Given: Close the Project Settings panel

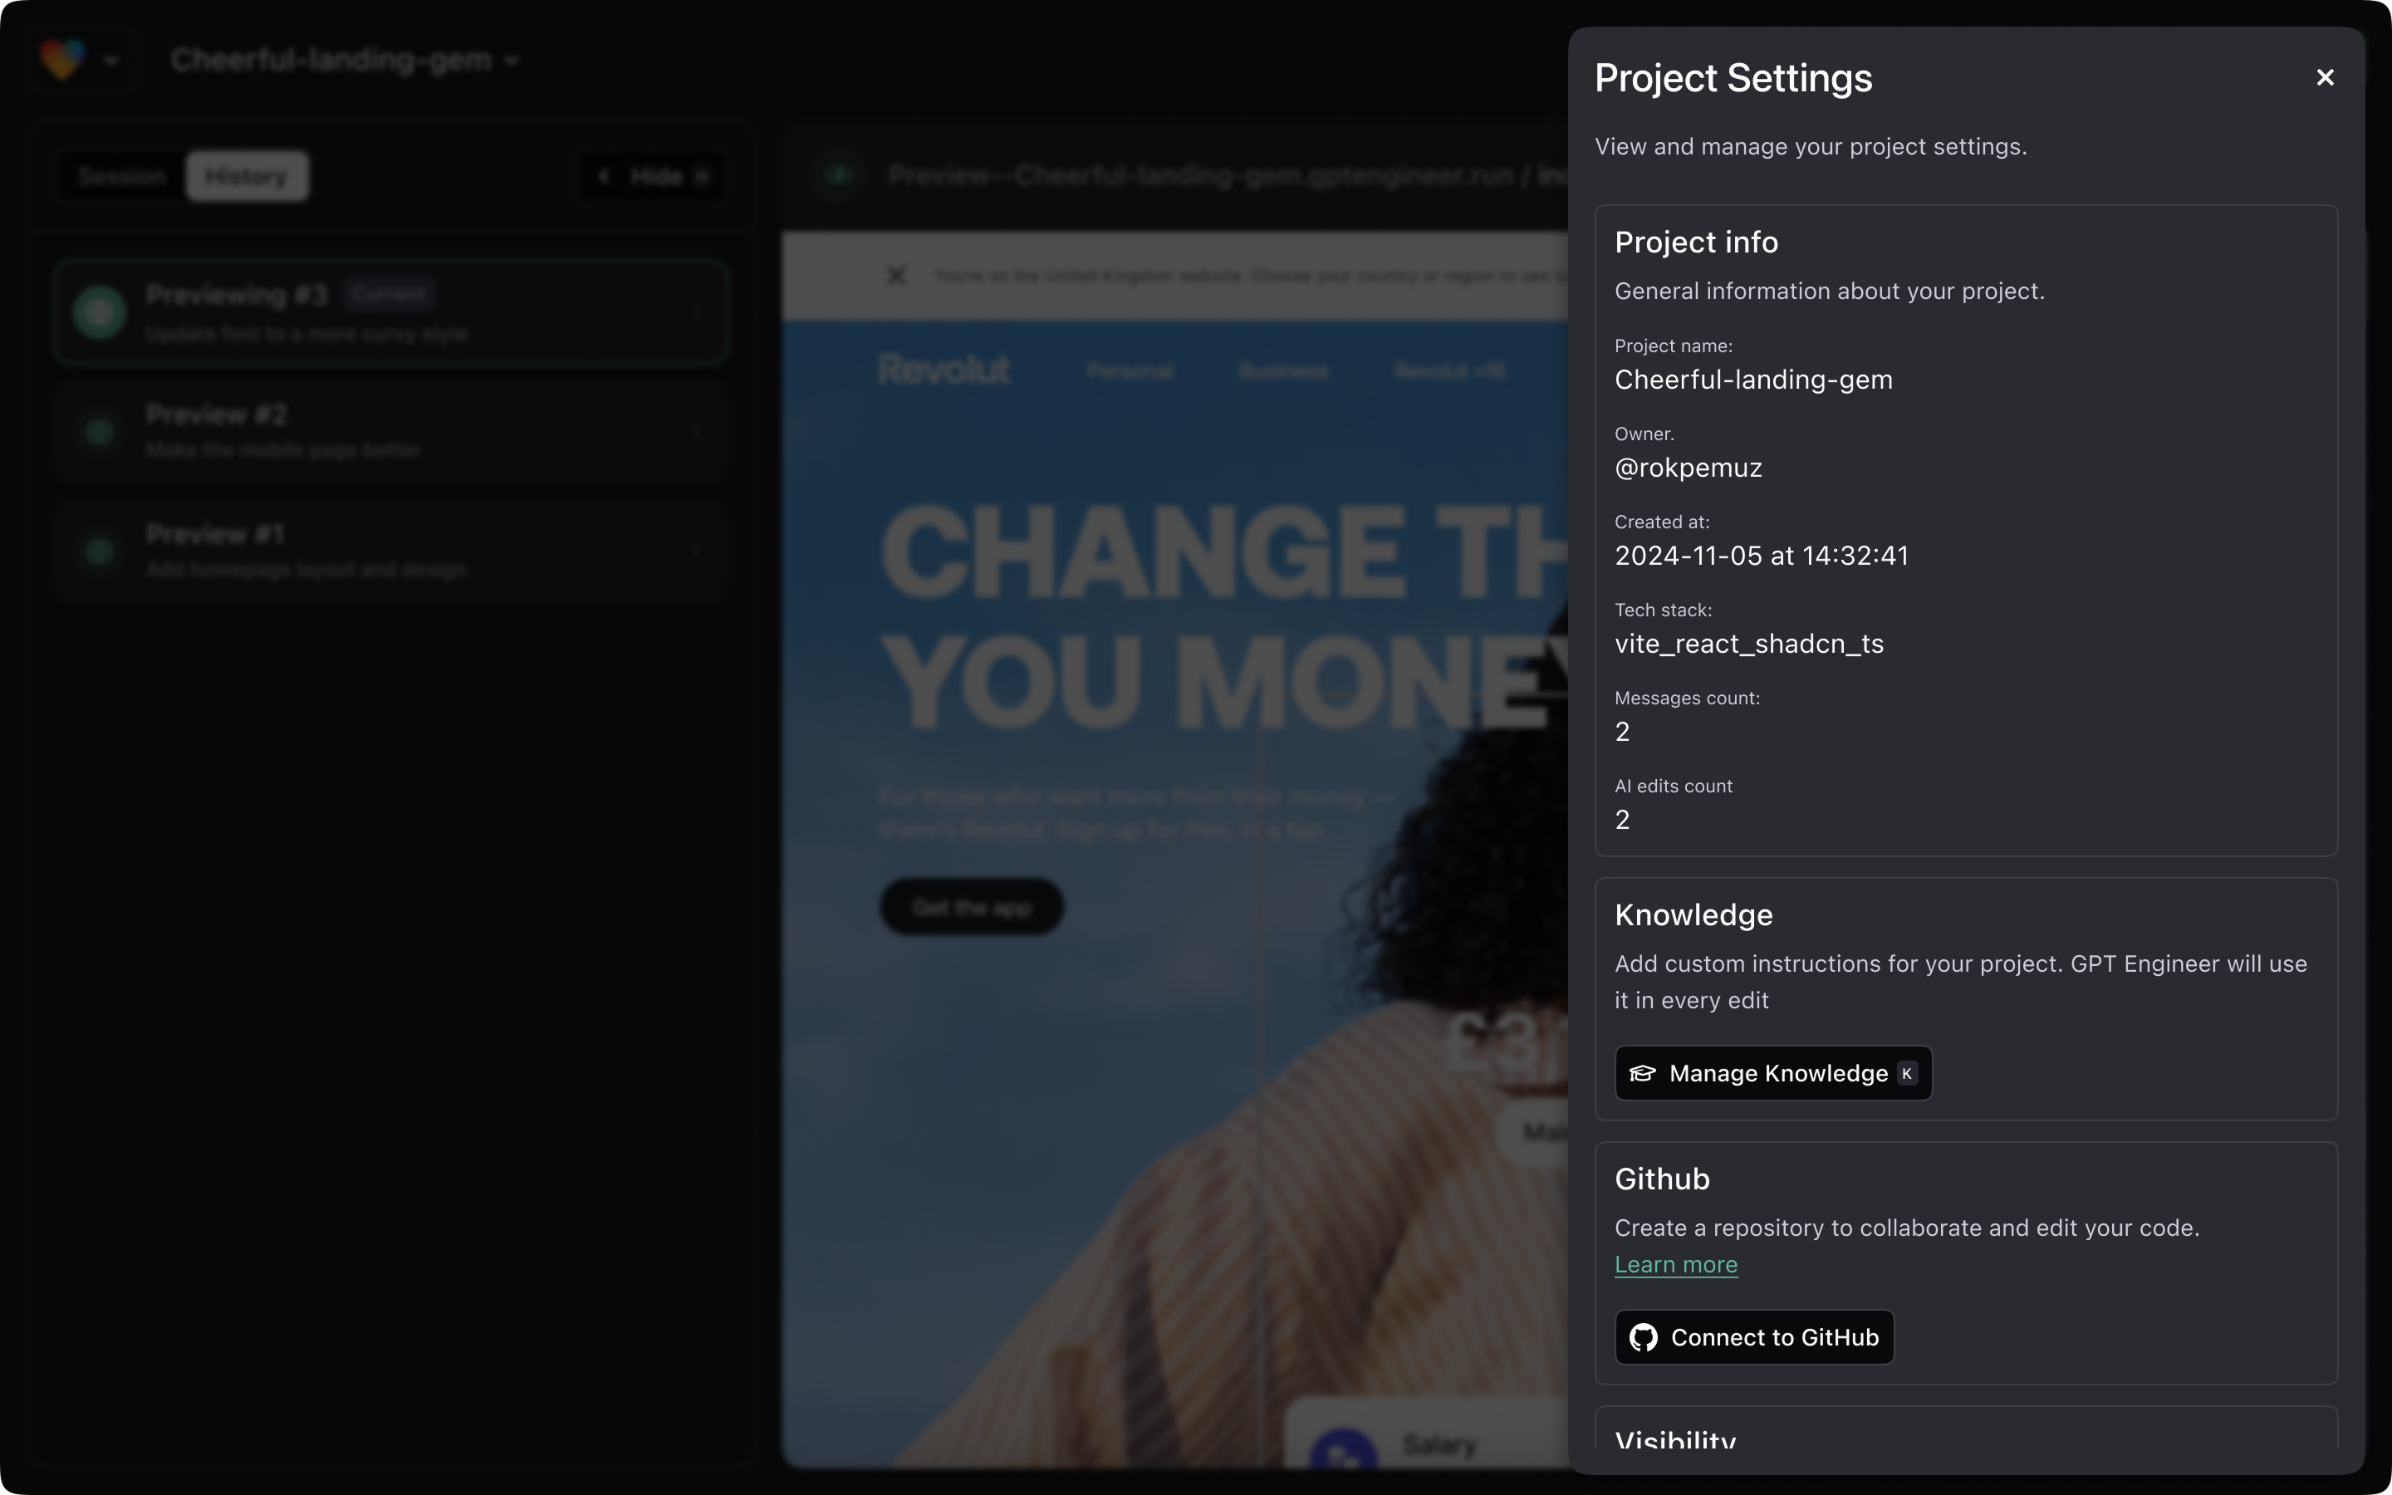Looking at the screenshot, I should click(2325, 77).
